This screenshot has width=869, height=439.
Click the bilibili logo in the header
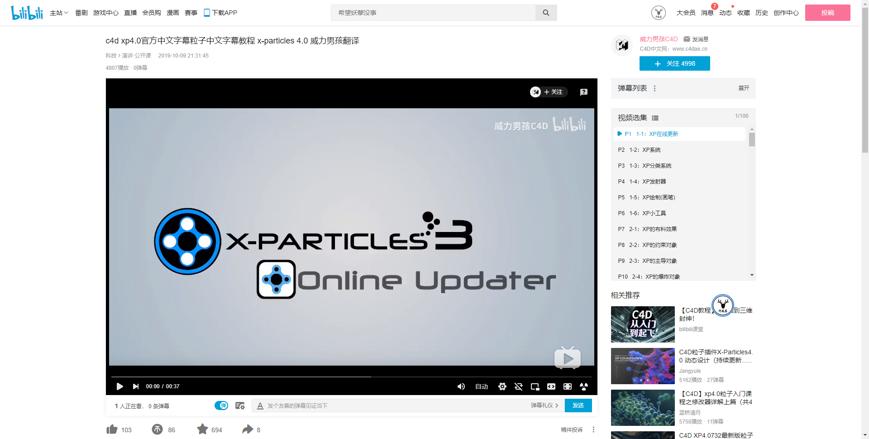[27, 13]
